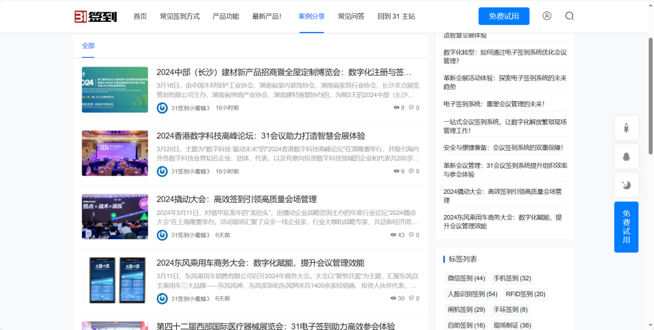Open sidebar link 电子签到系统:重塑会议管理的未来
Image resolution: width=654 pixels, height=330 pixels.
pyautogui.click(x=494, y=104)
